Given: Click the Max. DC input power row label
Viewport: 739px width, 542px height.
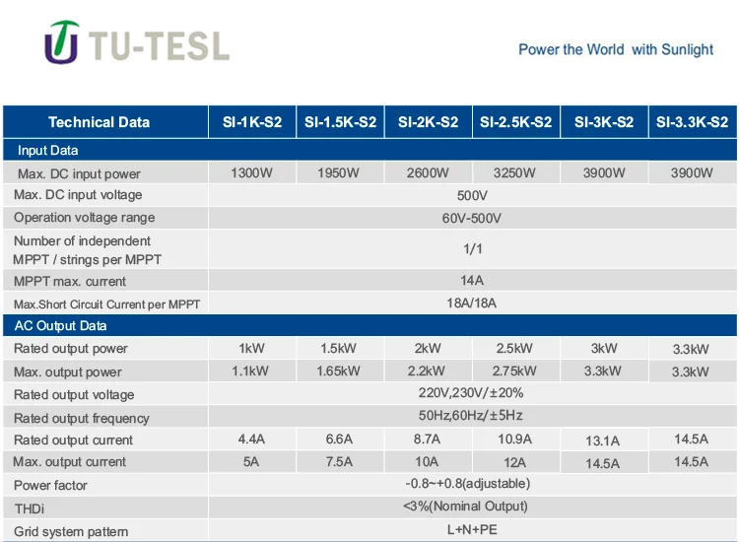Looking at the screenshot, I should click(78, 174).
